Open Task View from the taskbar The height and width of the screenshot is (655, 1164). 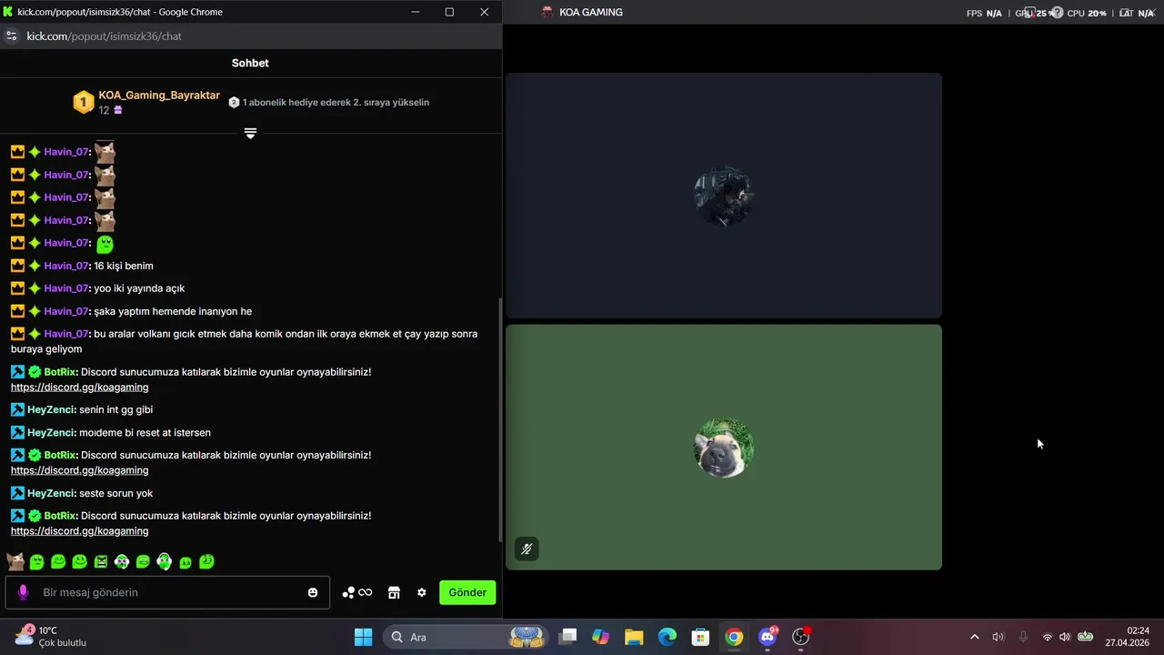567,637
